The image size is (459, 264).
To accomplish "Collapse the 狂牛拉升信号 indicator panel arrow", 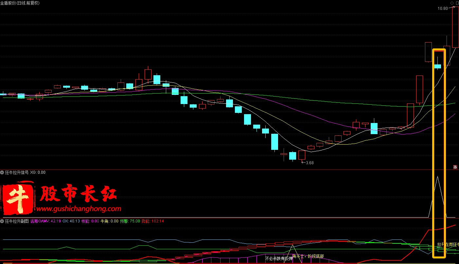I will coord(2,172).
